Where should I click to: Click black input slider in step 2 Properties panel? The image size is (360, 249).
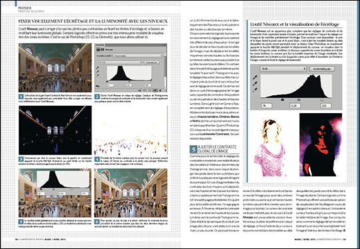pos(107,82)
